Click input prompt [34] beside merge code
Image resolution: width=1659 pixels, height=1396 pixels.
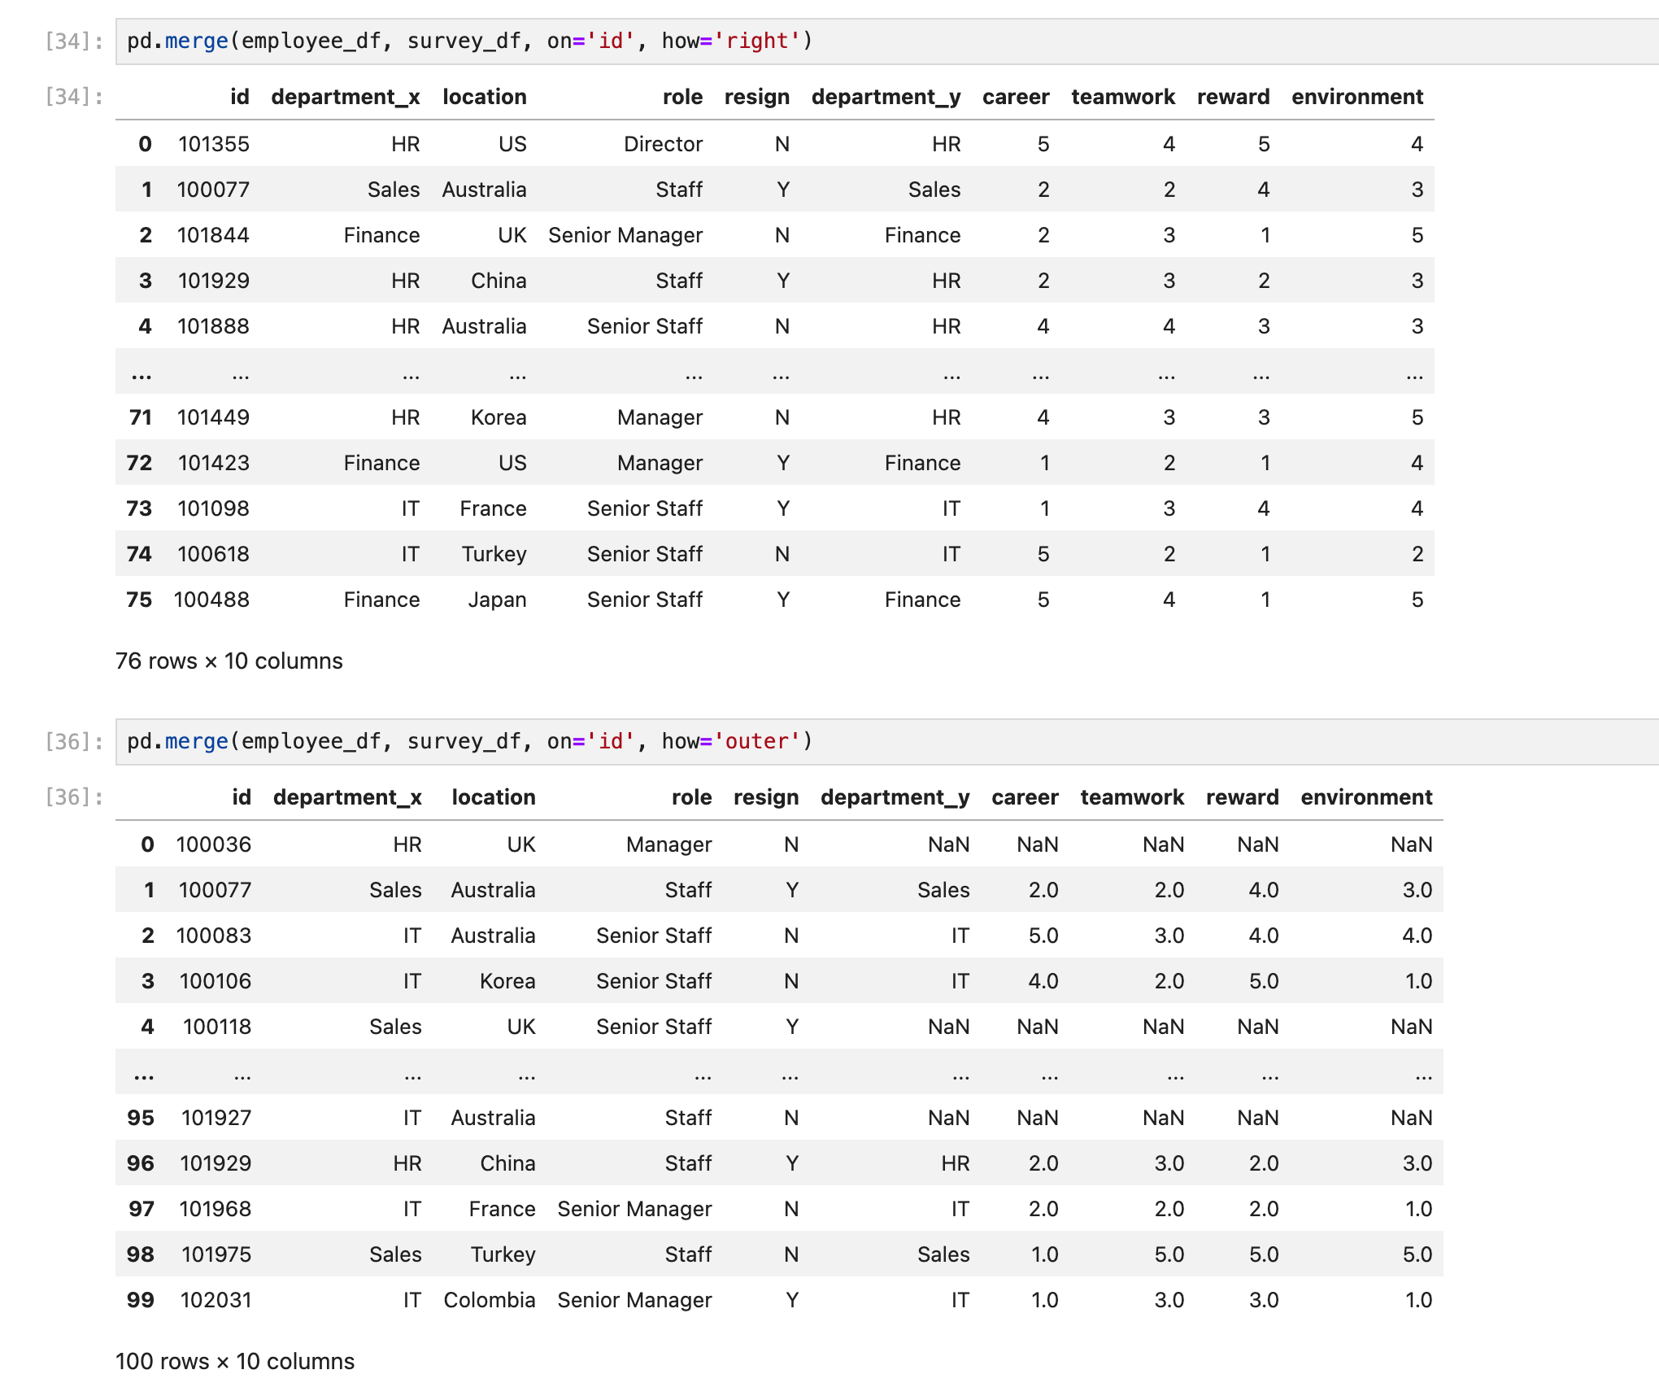(x=74, y=41)
